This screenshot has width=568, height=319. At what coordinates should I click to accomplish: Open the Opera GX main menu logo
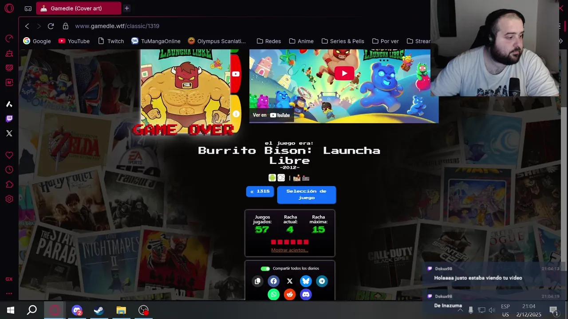[x=9, y=8]
